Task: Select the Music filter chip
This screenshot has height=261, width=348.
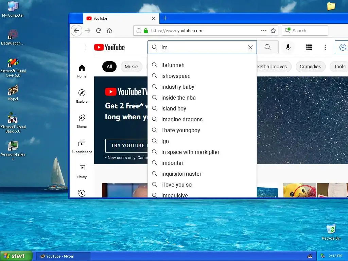Action: pos(131,67)
